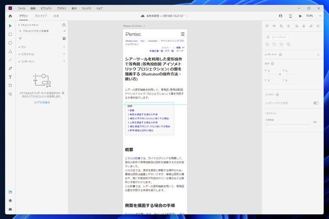329x219 pixels.
Task: Make component with plus in right panel
Action: [x=318, y=55]
